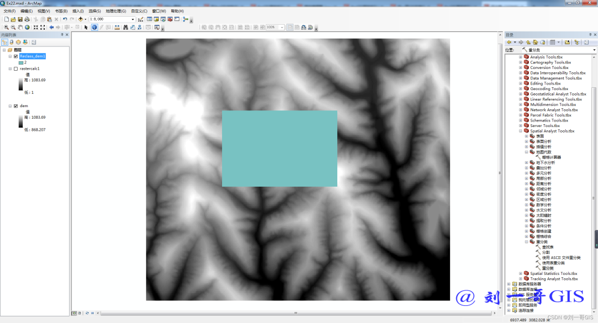
Task: Collapse the Reclass_dem1 layer legend
Action: tap(10, 56)
